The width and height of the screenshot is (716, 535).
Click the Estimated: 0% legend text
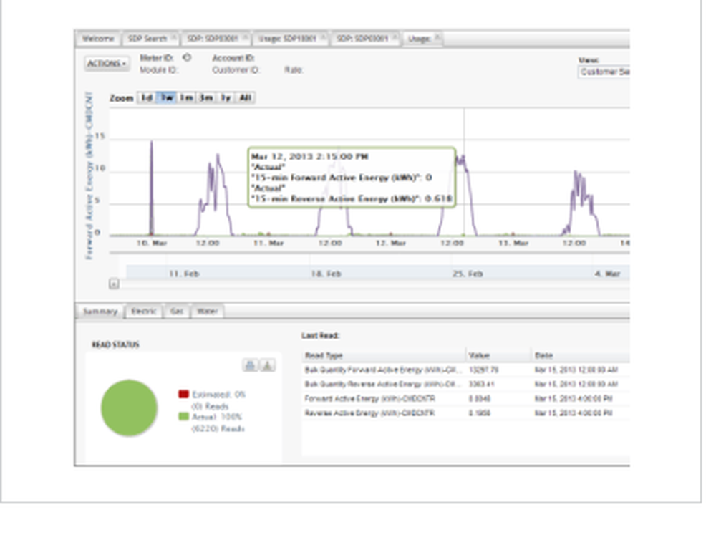[x=218, y=395]
